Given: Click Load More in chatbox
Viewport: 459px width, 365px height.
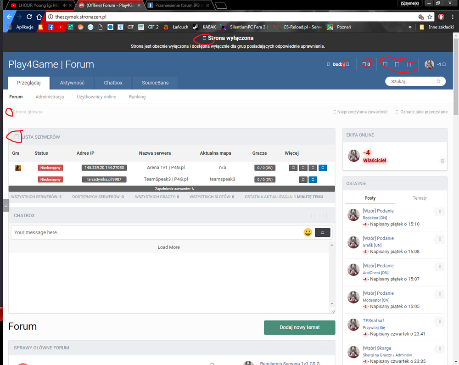Looking at the screenshot, I should [168, 247].
